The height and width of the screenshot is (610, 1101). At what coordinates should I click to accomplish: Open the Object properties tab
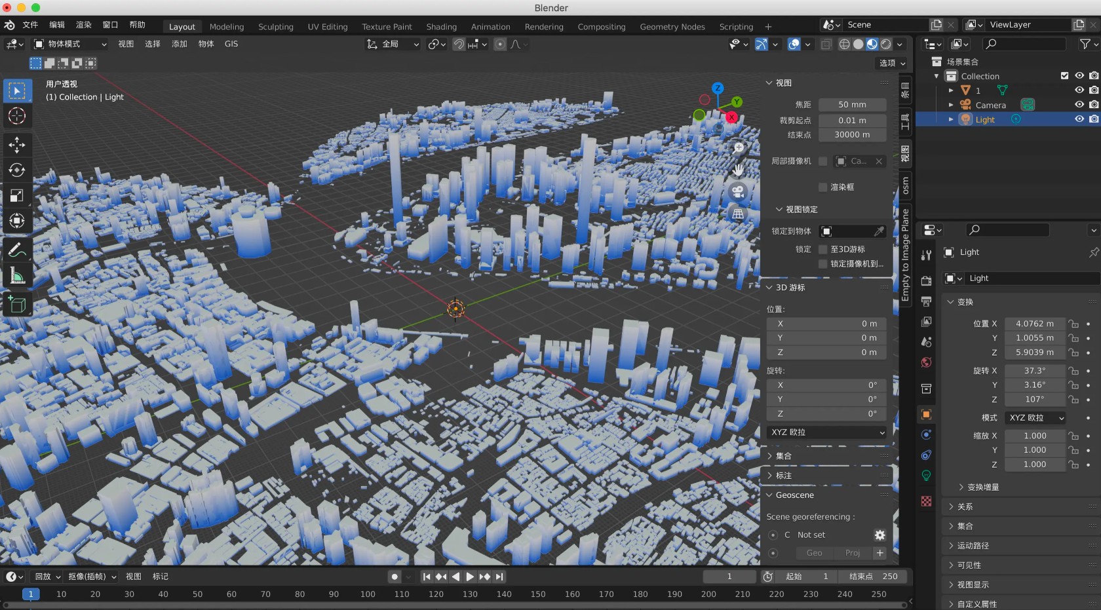click(926, 414)
